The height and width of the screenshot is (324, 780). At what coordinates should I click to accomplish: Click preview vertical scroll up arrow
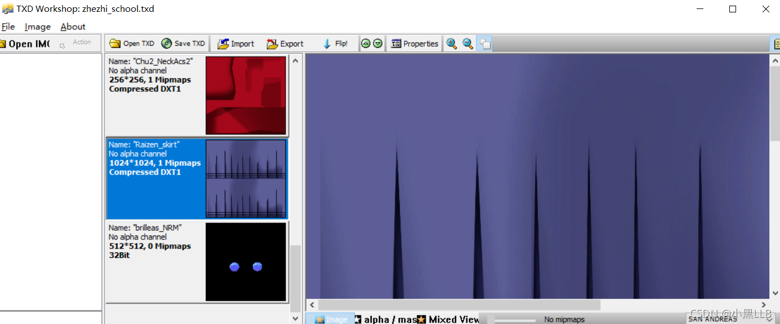(774, 60)
